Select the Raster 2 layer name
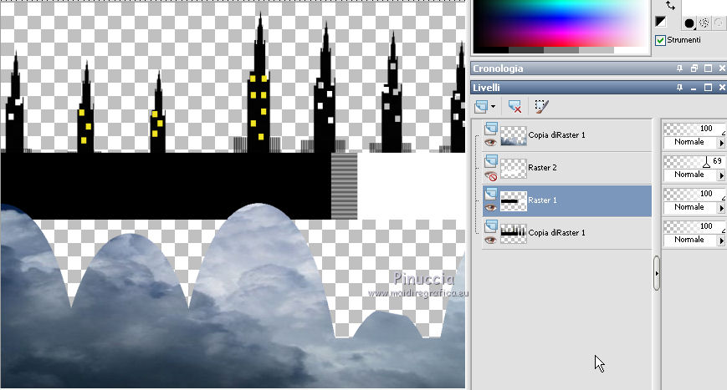Viewport: 727px width, 390px height. click(x=542, y=168)
